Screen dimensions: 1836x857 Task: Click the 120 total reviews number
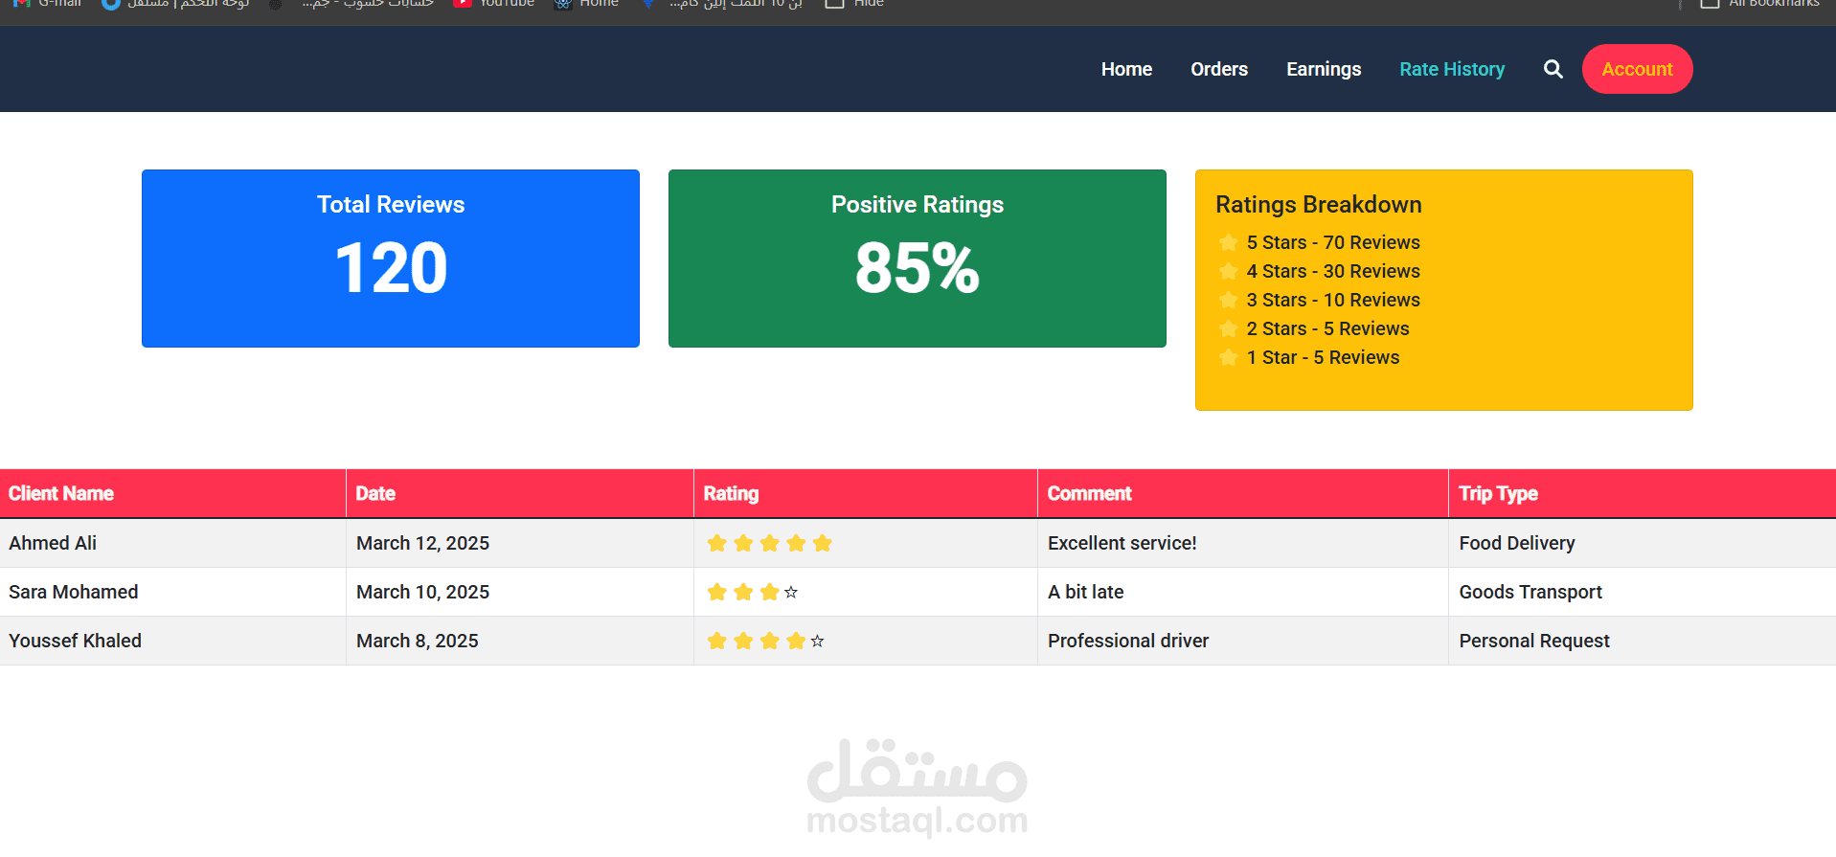[391, 268]
